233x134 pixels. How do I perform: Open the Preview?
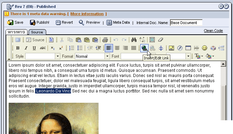coord(89,23)
